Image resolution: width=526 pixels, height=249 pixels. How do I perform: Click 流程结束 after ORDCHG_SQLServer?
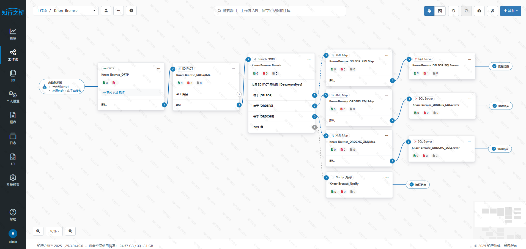[x=500, y=149]
